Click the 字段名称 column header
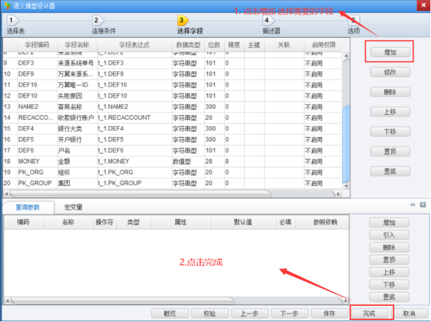This screenshot has width=431, height=322. click(77, 45)
